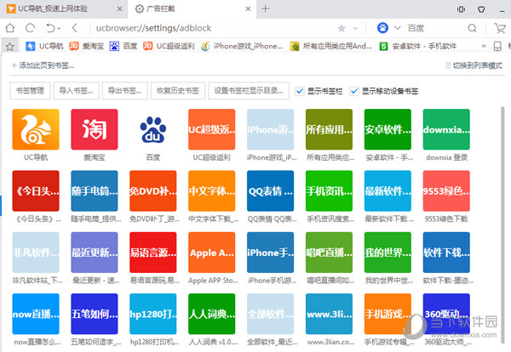Image resolution: width=511 pixels, height=352 pixels.
Task: Open the 9553绿色 tile
Action: pyautogui.click(x=446, y=191)
